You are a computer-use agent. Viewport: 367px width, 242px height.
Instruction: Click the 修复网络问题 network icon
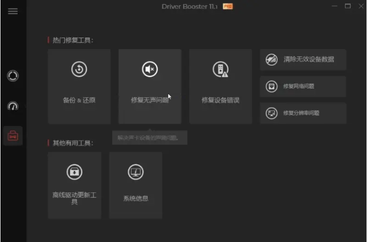tap(271, 86)
